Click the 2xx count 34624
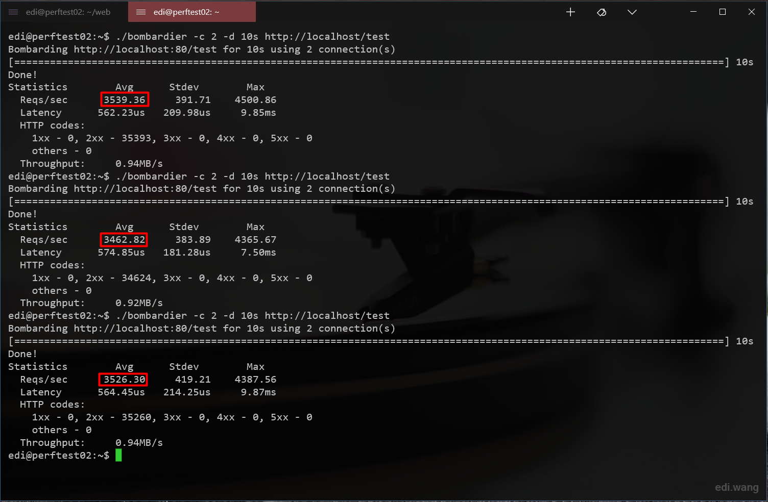Image resolution: width=768 pixels, height=502 pixels. [x=136, y=278]
